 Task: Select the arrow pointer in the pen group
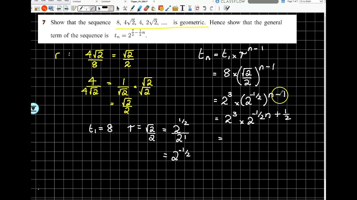pos(99,9)
